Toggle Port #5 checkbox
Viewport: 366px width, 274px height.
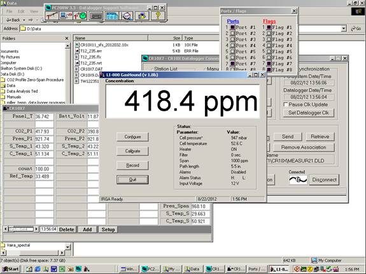coord(232,51)
